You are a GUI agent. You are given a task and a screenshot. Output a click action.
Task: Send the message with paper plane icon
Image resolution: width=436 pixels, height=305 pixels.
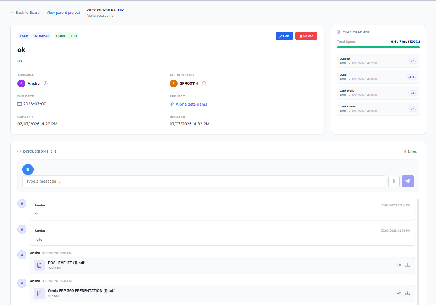point(408,182)
